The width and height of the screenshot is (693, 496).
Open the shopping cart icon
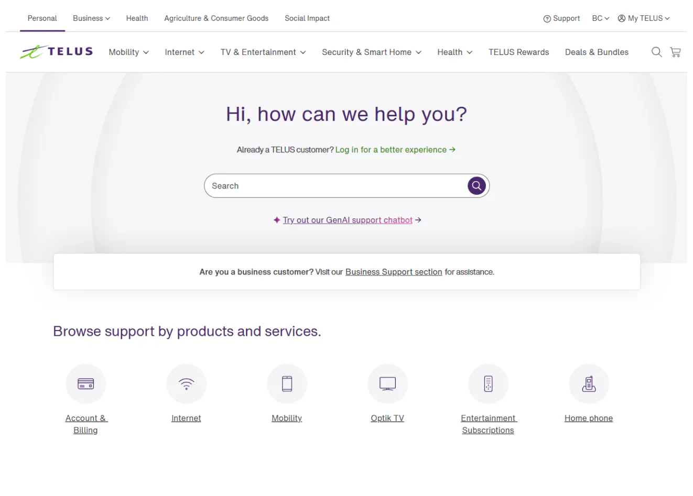tap(675, 52)
